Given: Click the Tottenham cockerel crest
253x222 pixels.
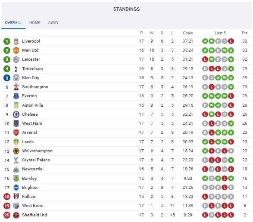Looking at the screenshot, I should click(x=16, y=69).
